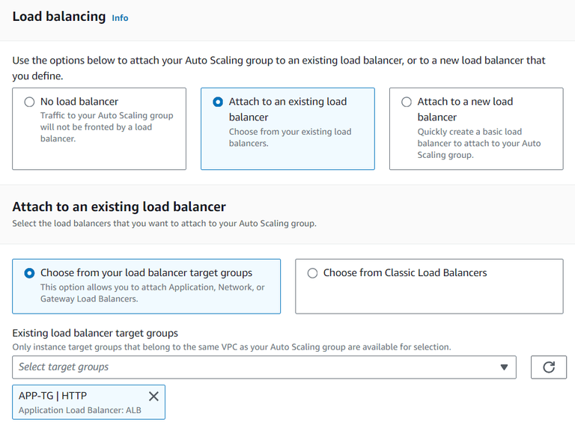Click the APP-TG | HTTP token label
Screen dimensions: 575x434
point(53,396)
